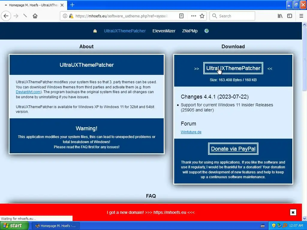
Task: Click the forward navigation arrow
Action: 16,16
